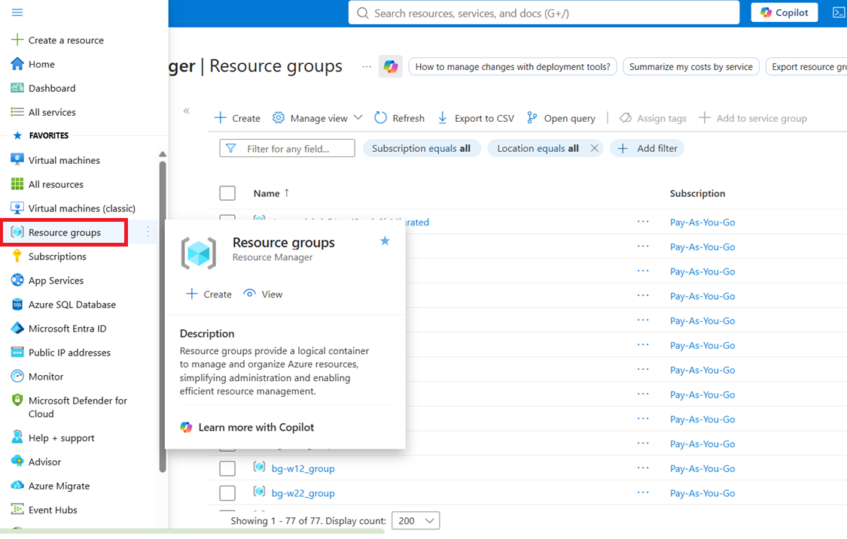
Task: Focus the Filter for any field box
Action: click(288, 148)
